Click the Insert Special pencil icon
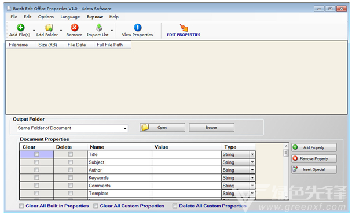 295,169
